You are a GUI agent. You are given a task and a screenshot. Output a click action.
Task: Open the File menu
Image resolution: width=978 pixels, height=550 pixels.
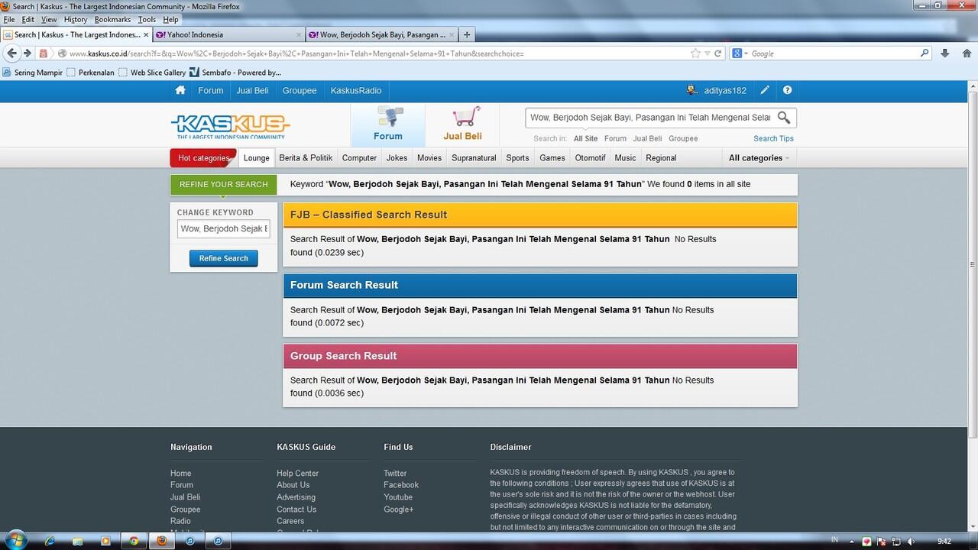[x=8, y=19]
